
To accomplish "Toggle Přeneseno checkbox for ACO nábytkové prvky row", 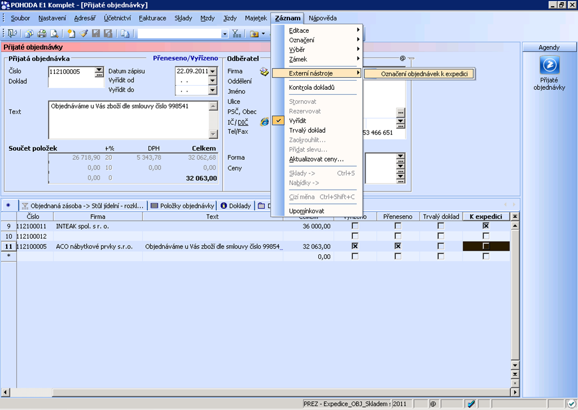I will (x=398, y=246).
